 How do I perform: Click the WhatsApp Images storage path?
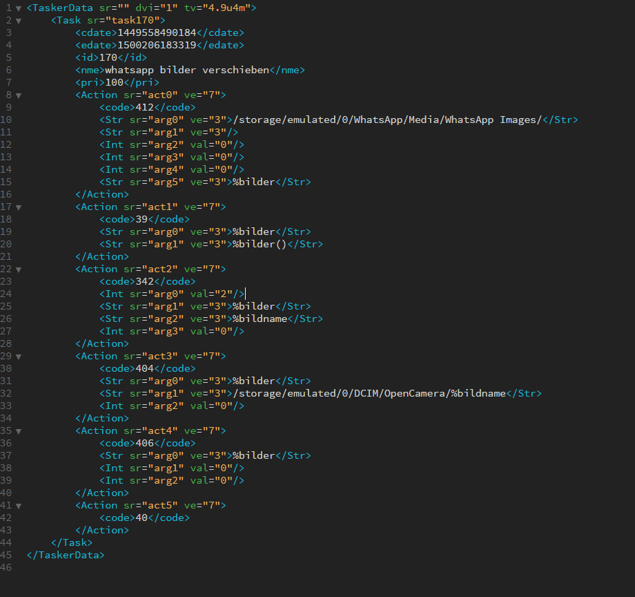(x=387, y=120)
